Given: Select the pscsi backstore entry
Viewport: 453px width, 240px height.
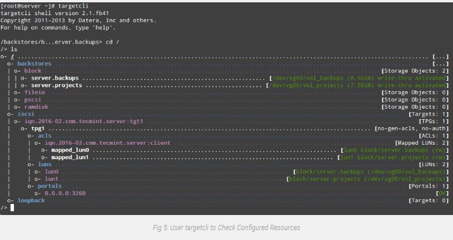Looking at the screenshot, I should tap(33, 99).
